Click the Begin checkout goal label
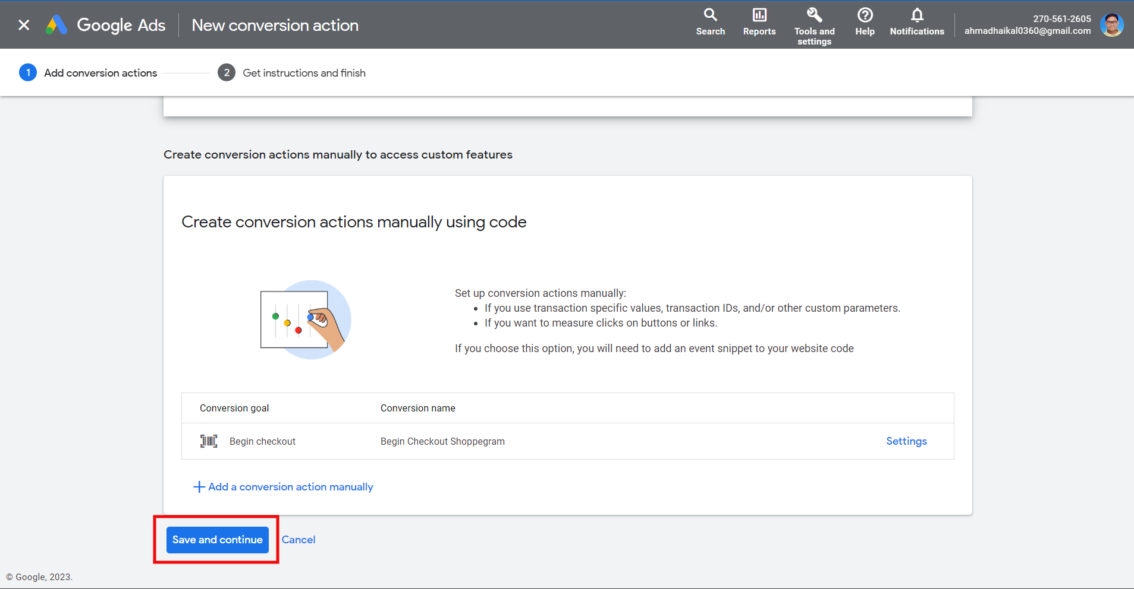Image resolution: width=1134 pixels, height=589 pixels. [262, 441]
